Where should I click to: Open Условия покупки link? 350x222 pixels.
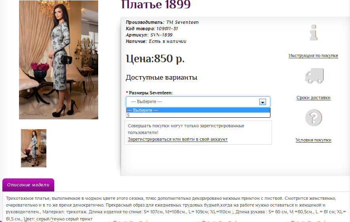(x=314, y=140)
